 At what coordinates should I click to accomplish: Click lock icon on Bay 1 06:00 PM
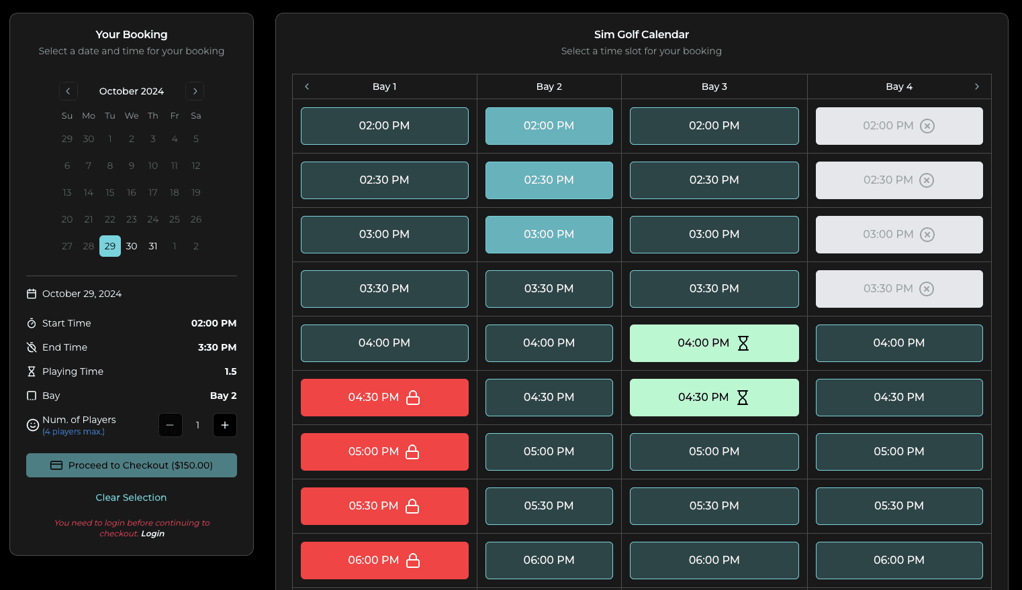(x=414, y=560)
